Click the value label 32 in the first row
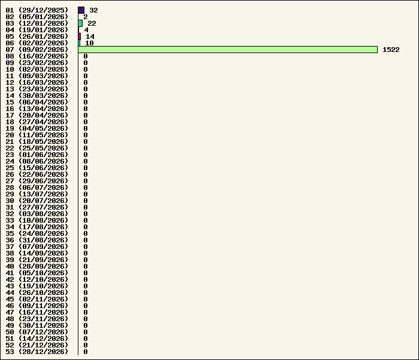Viewport: 419px width, 360px height. pyautogui.click(x=93, y=10)
